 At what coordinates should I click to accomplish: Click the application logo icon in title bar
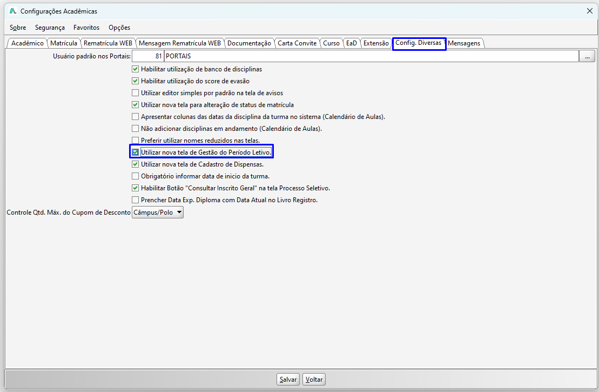pos(13,11)
